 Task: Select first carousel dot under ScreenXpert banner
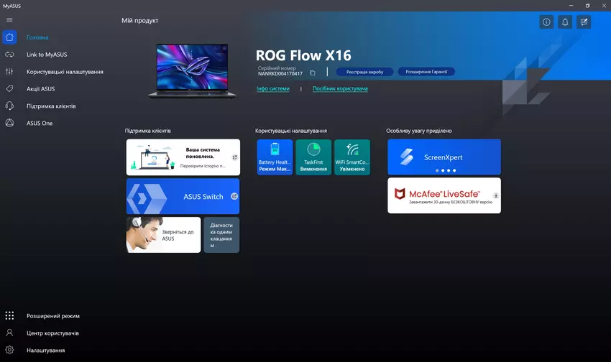pos(435,170)
